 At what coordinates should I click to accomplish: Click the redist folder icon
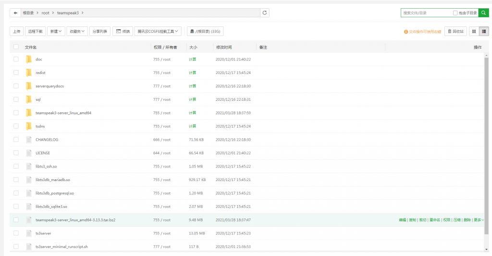point(28,73)
